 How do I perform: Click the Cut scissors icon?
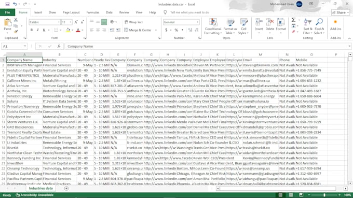point(16,20)
